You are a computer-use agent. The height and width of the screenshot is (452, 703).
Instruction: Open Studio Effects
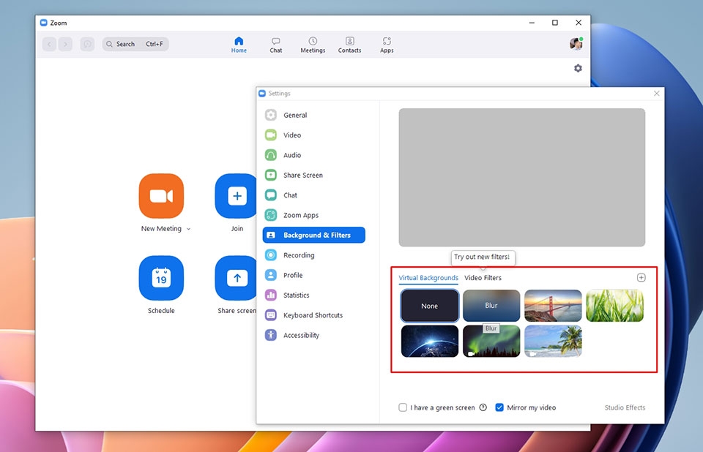[625, 407]
